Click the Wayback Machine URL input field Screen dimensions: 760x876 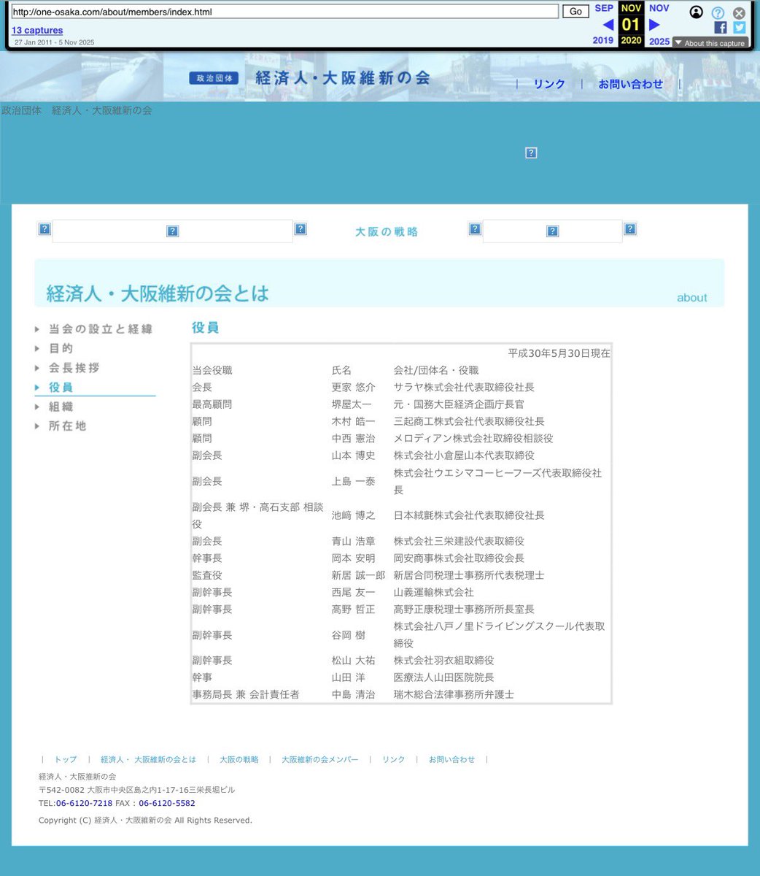click(285, 12)
